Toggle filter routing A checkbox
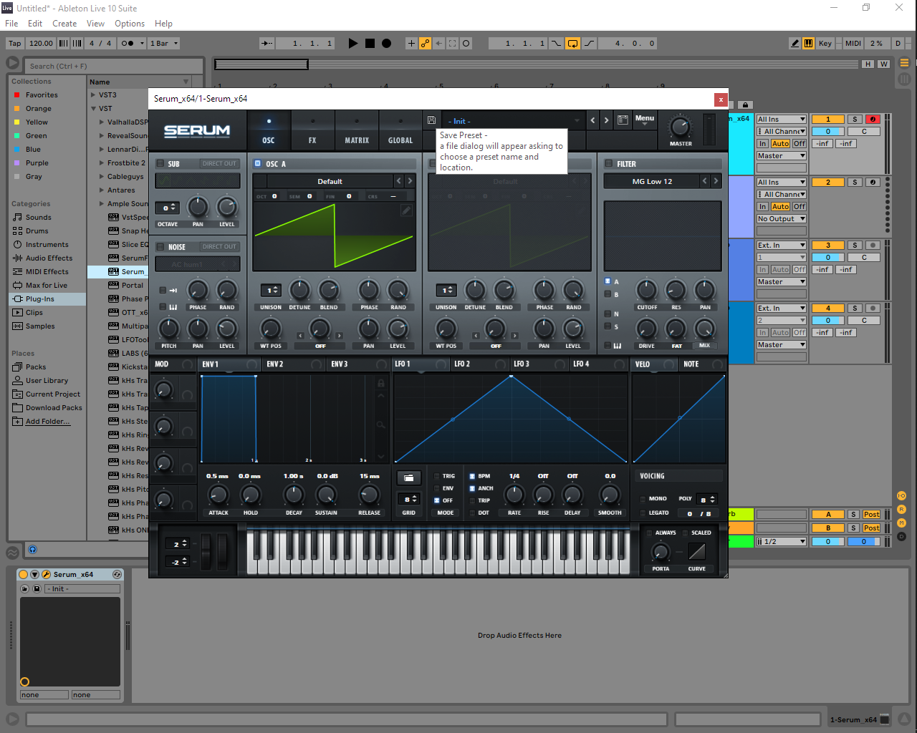The width and height of the screenshot is (917, 733). tap(608, 281)
